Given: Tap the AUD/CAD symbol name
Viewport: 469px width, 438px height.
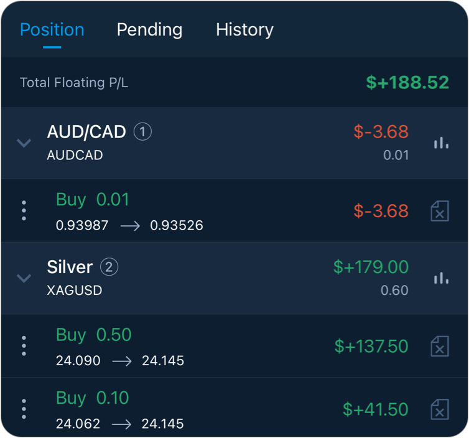Looking at the screenshot, I should pos(86,132).
